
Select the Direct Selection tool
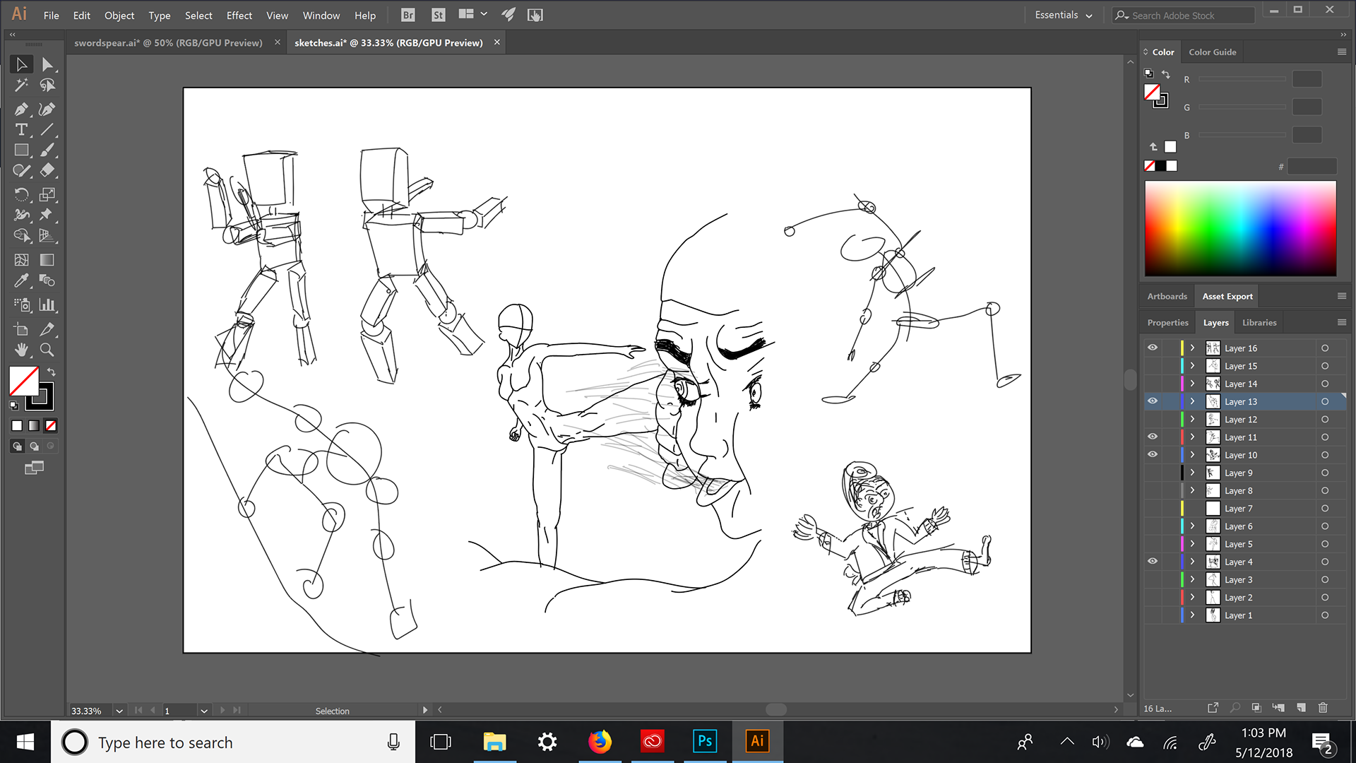click(x=47, y=64)
